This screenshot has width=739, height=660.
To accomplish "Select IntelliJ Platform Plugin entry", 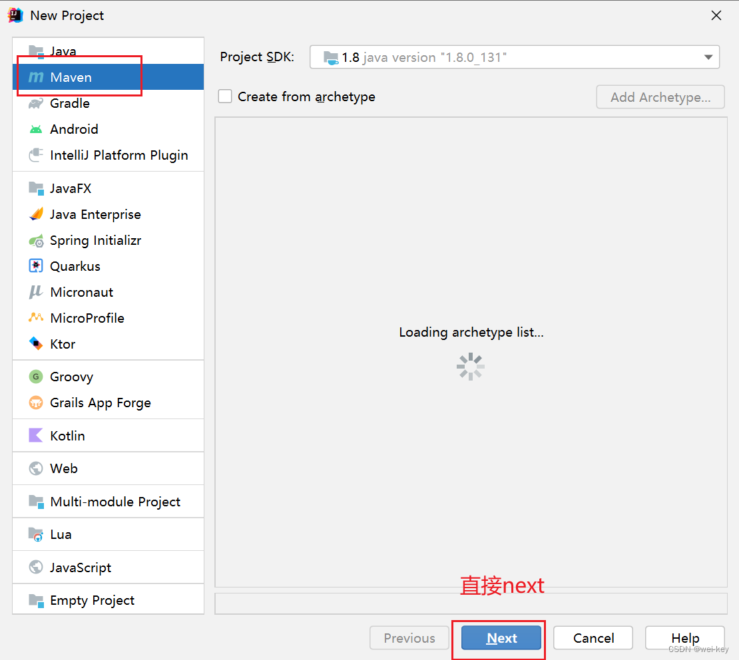I will coord(108,155).
